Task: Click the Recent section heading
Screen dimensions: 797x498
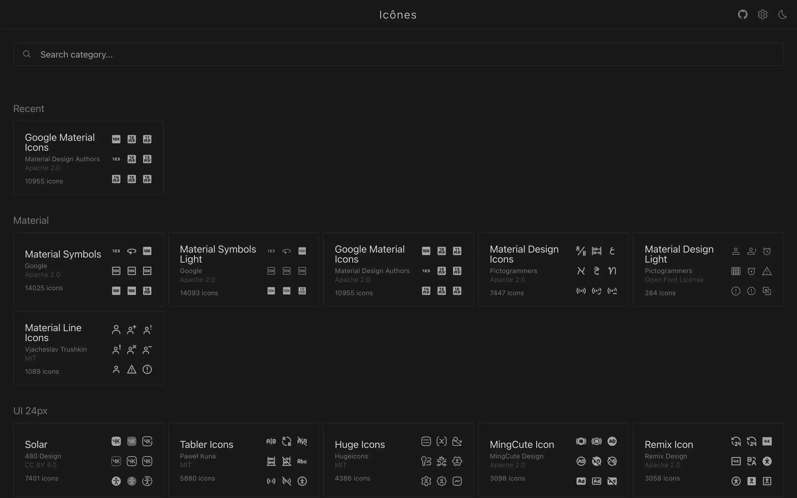Action: pos(29,109)
